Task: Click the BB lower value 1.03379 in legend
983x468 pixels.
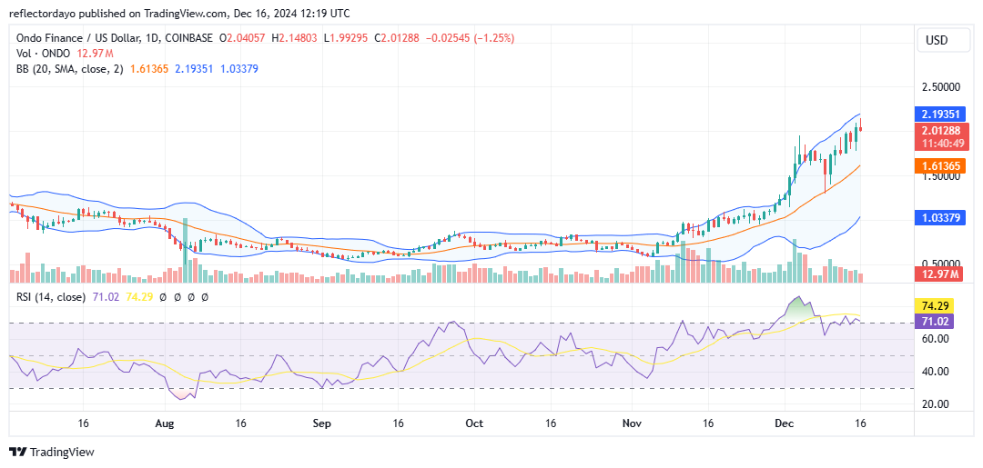Action: point(238,68)
